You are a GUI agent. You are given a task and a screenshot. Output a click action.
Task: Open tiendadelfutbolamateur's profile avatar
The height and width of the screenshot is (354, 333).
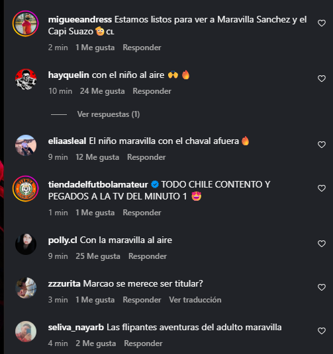(x=26, y=188)
